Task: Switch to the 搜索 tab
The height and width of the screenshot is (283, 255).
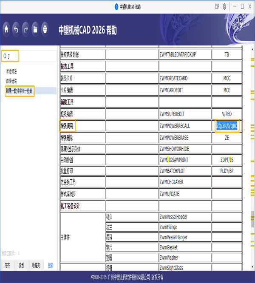Action: tap(51, 265)
